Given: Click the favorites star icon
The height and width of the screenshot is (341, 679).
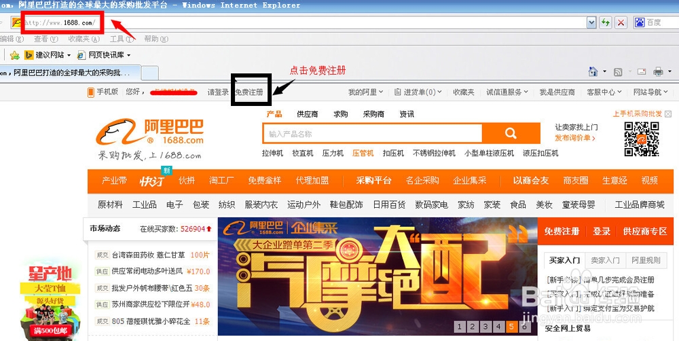Looking at the screenshot, I should pos(15,55).
